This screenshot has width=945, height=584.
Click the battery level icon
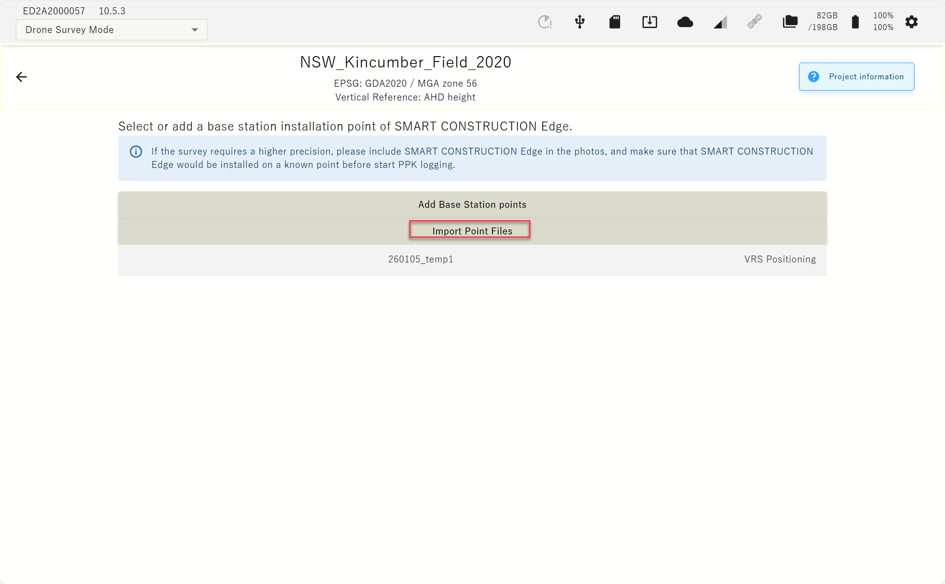(x=855, y=22)
